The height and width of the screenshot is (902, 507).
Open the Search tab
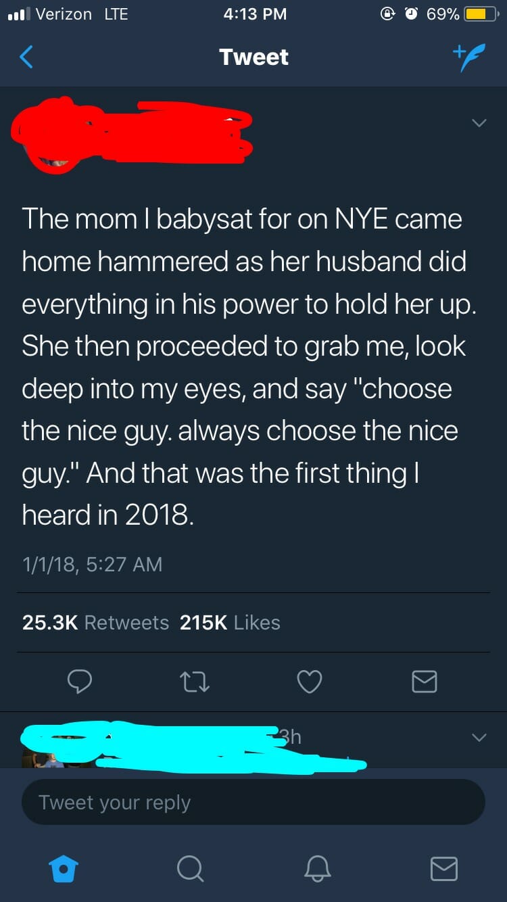[190, 869]
